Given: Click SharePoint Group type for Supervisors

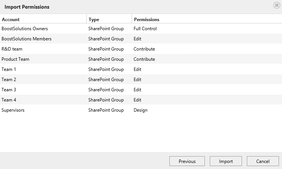Looking at the screenshot, I should click(x=106, y=110).
